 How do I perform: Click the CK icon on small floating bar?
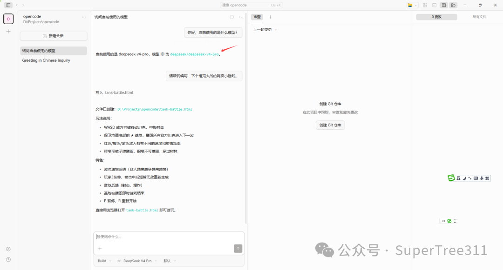point(443,221)
